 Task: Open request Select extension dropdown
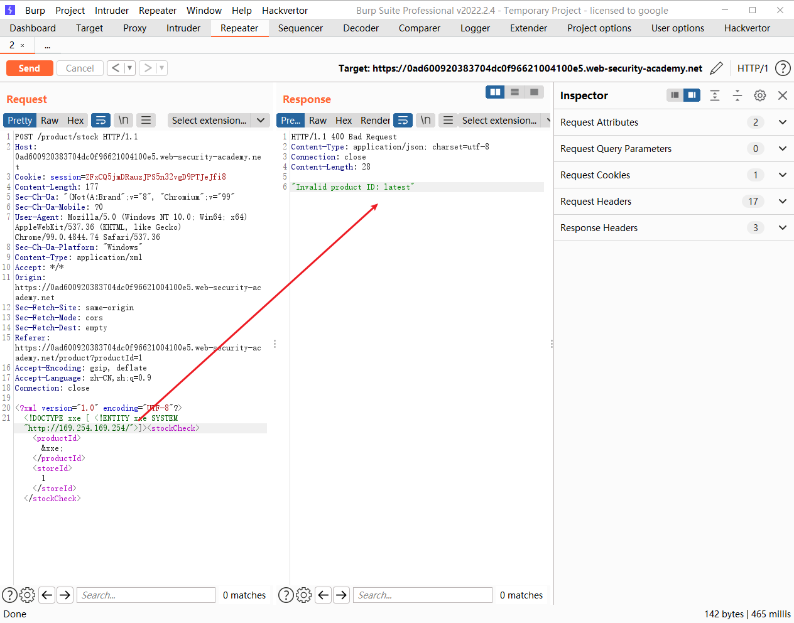[x=219, y=120]
